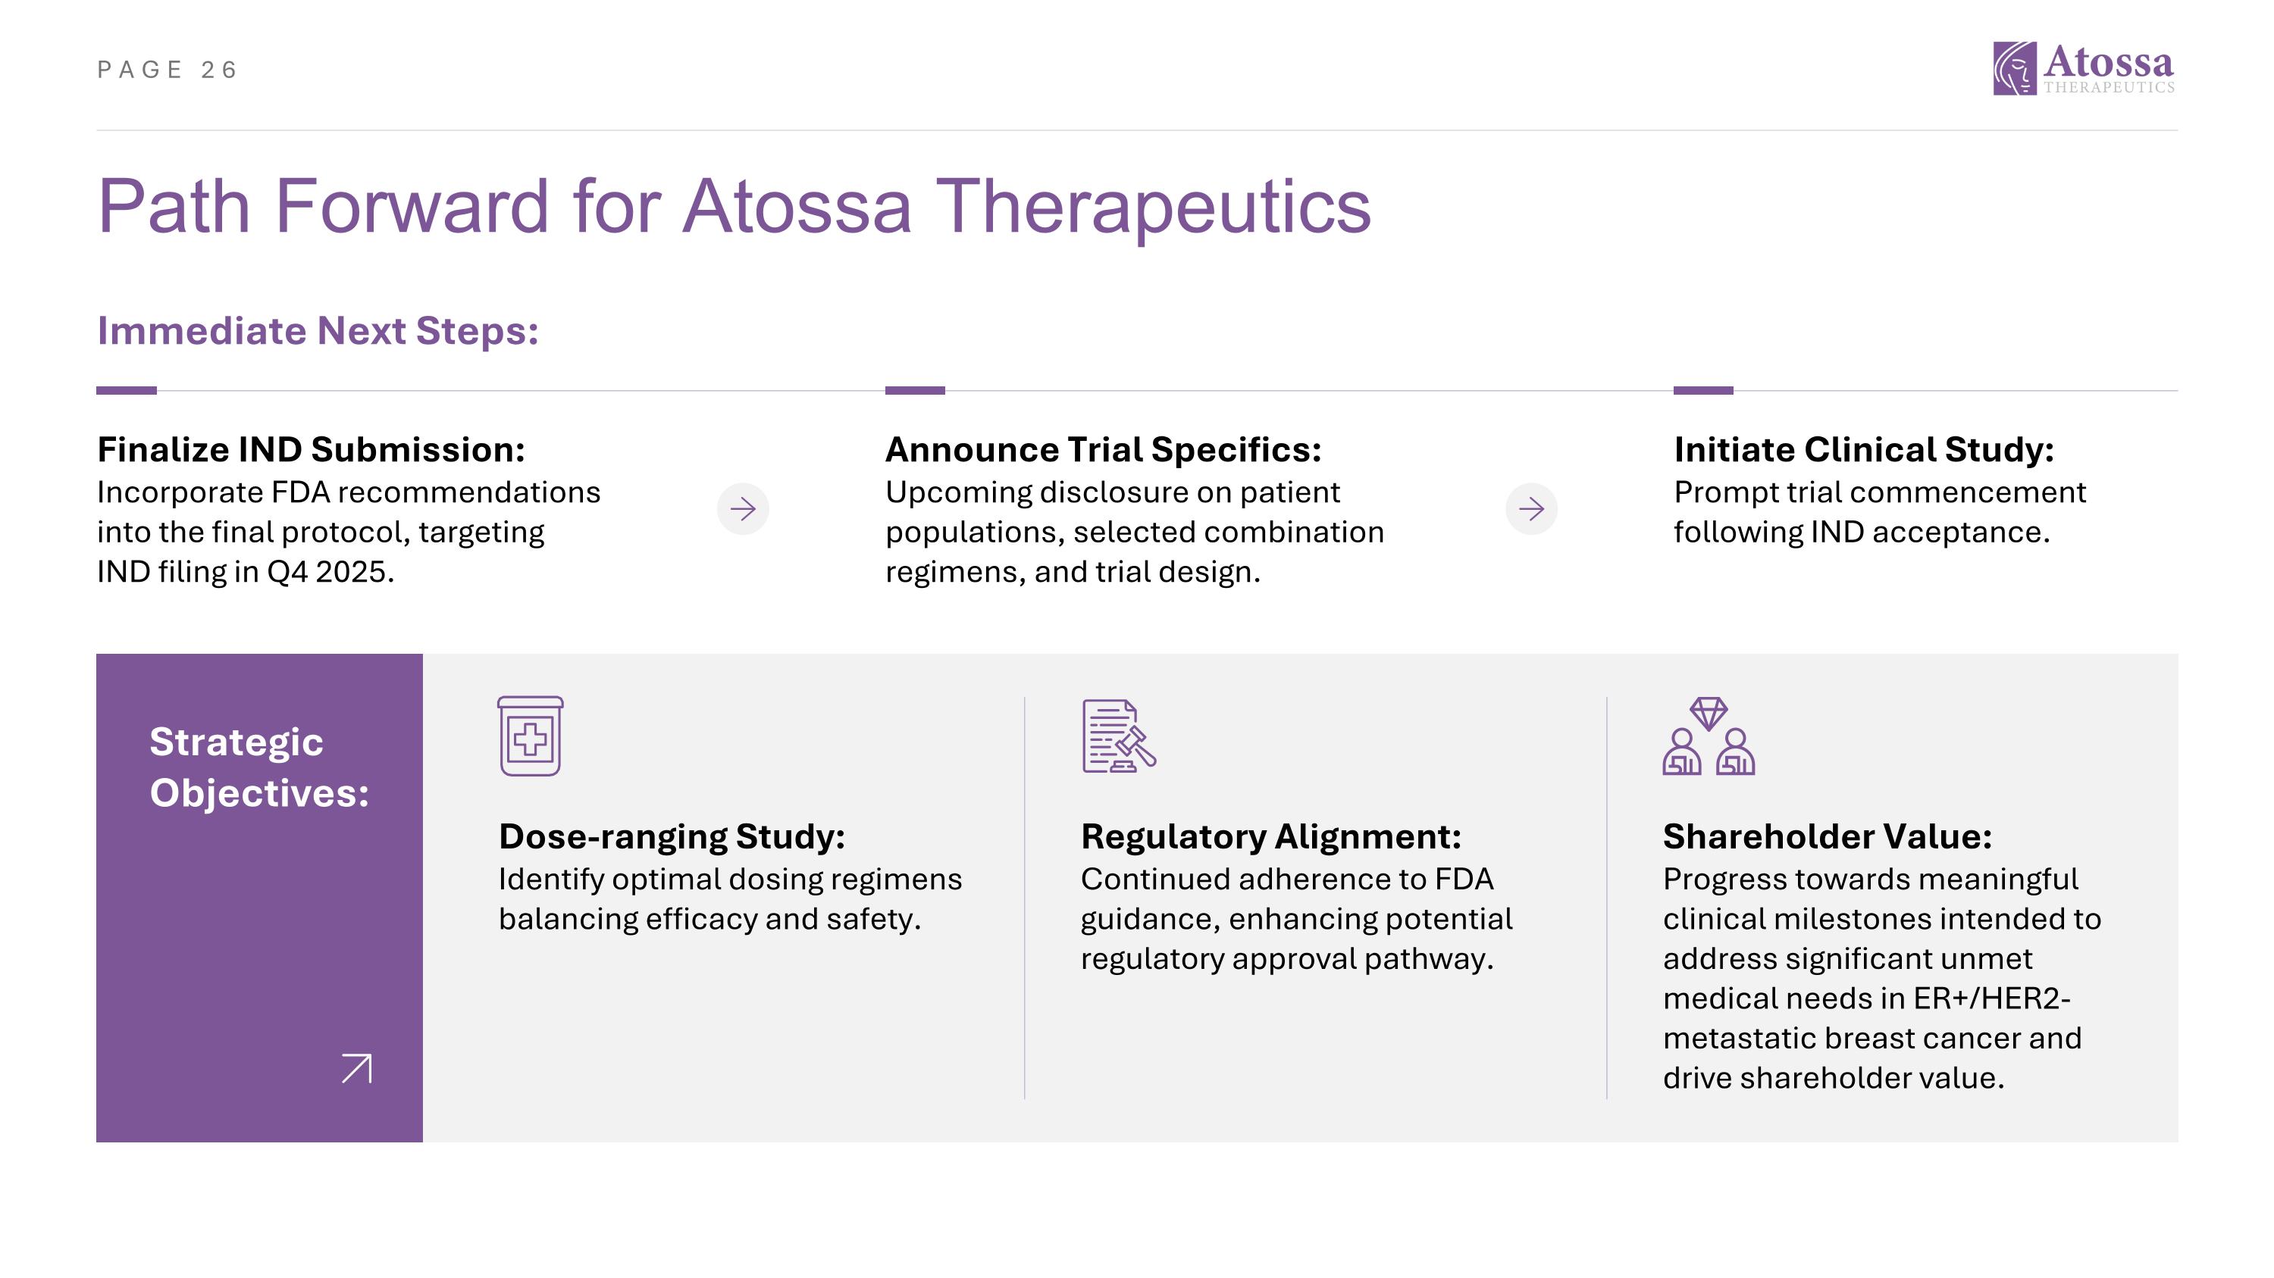The height and width of the screenshot is (1278, 2274).
Task: Click the diagonal arrow in Strategic Objectives panel
Action: tap(356, 1068)
